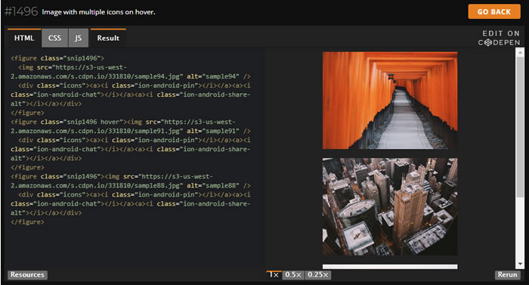Open Edit on CodePen link
Viewport: 529px width, 285px height.
499,38
